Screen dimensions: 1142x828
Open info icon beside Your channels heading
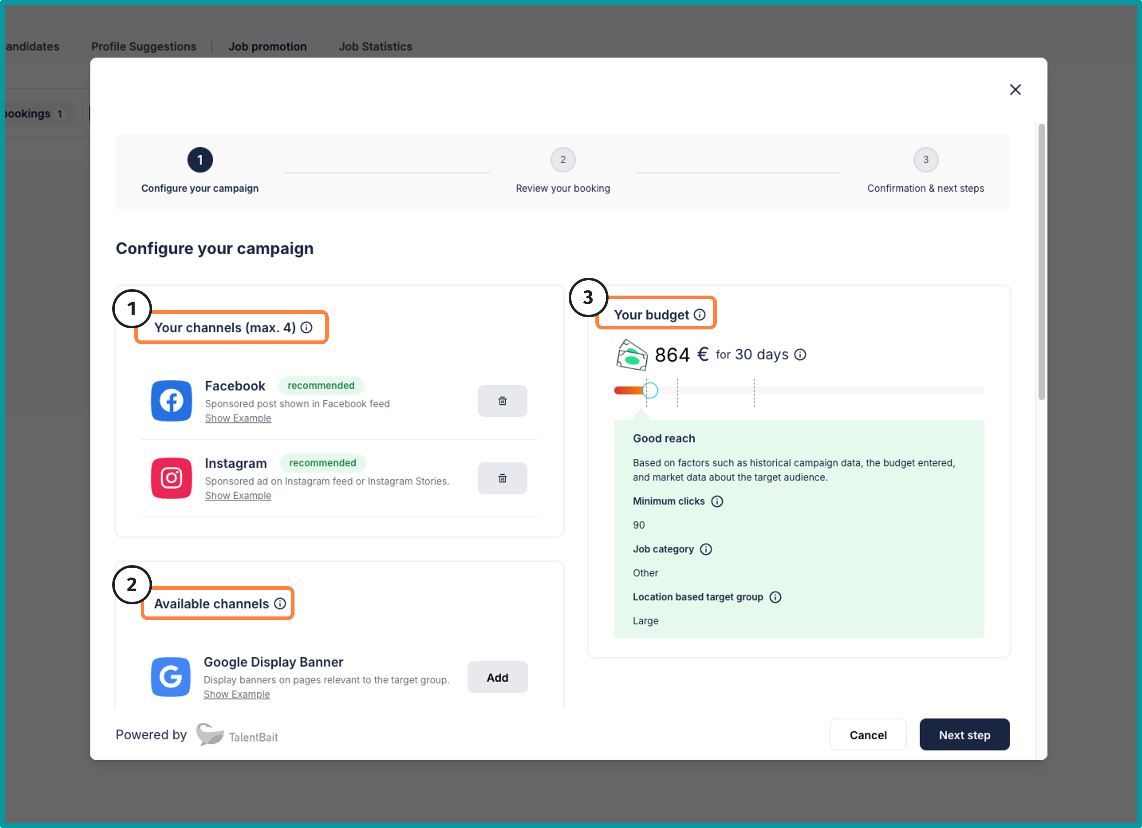tap(307, 327)
